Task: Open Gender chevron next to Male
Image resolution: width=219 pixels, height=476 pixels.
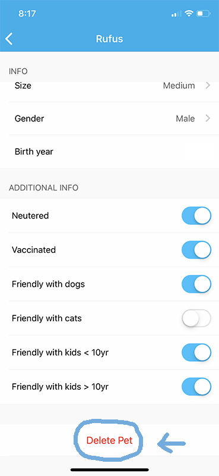Action: click(x=208, y=118)
